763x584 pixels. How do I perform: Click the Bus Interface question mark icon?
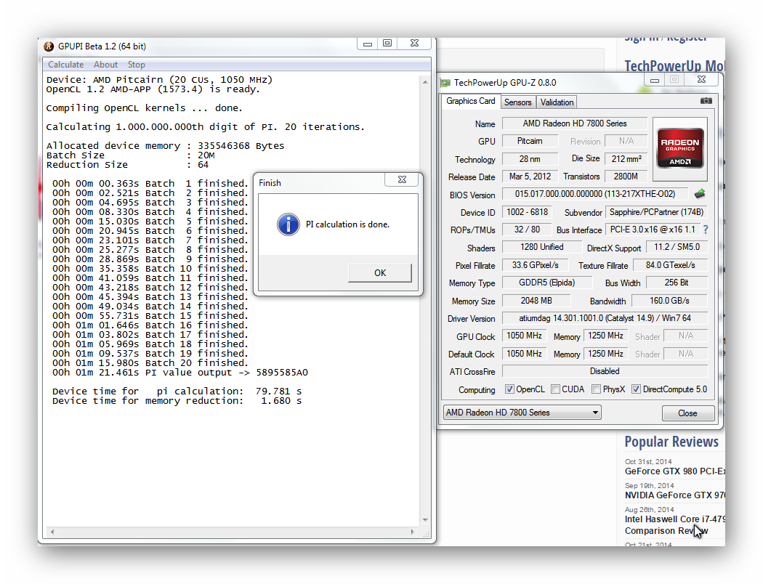point(704,230)
